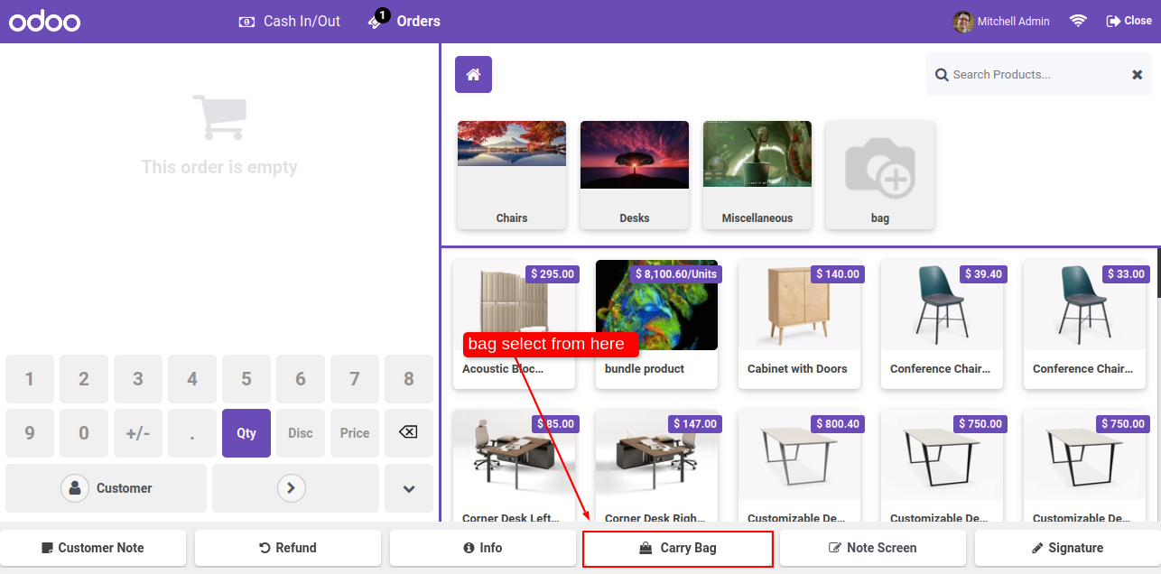Click numpad key 5
The image size is (1161, 574).
tap(246, 379)
